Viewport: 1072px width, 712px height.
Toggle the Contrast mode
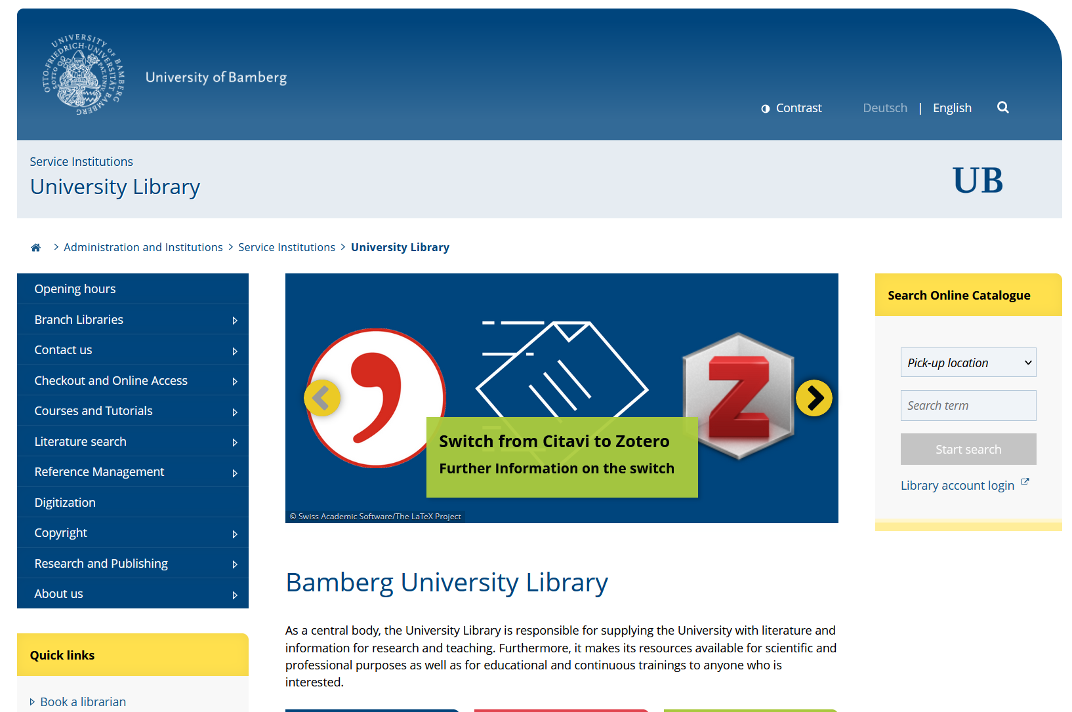pyautogui.click(x=791, y=108)
